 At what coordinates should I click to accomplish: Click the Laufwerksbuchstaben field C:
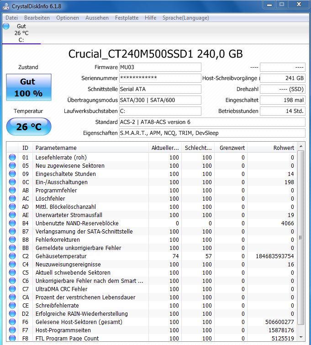pos(160,111)
